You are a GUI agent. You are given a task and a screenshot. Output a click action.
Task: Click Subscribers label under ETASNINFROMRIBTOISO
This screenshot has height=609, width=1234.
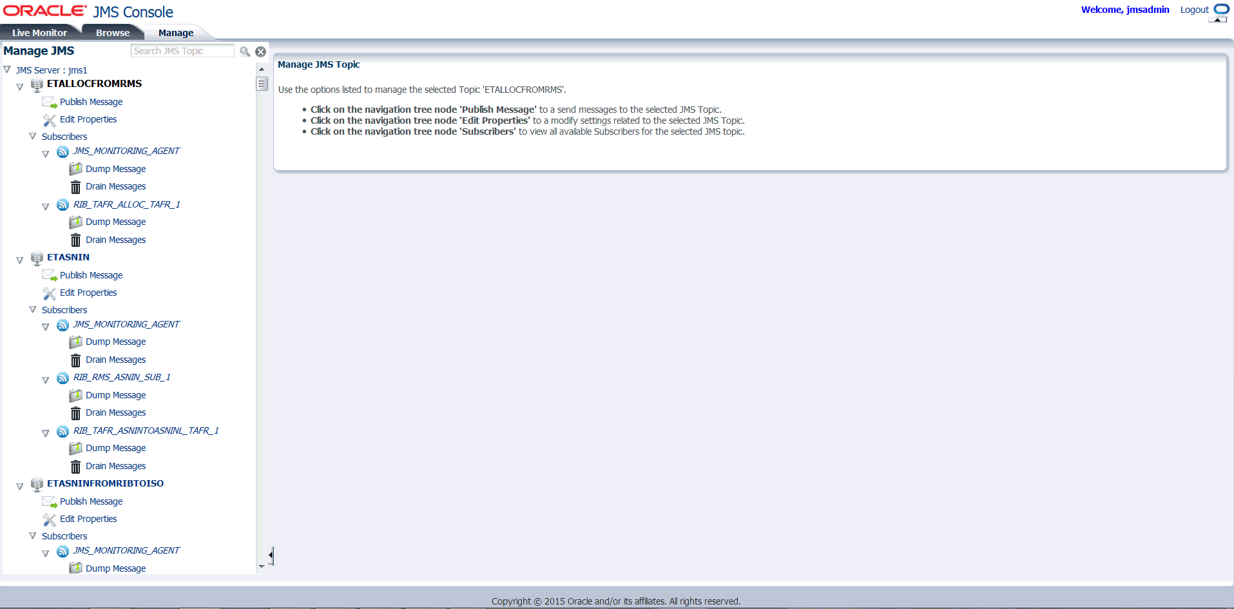tap(64, 536)
